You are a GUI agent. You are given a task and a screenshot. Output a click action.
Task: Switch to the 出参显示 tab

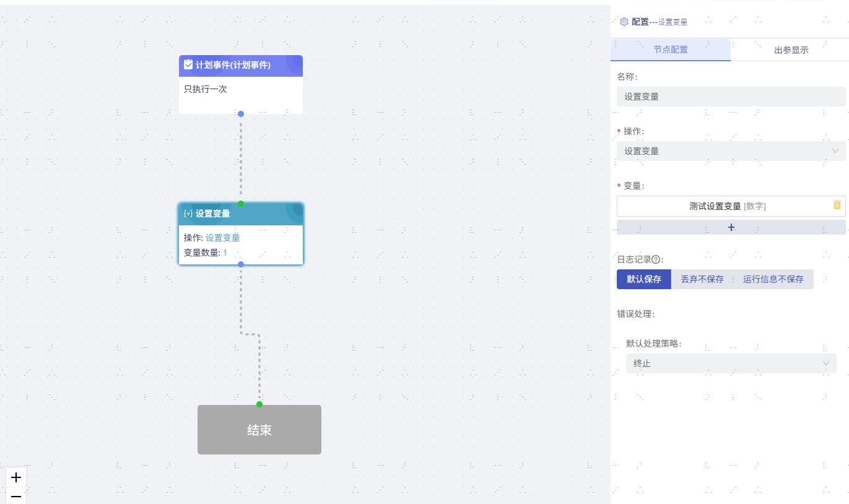[791, 50]
